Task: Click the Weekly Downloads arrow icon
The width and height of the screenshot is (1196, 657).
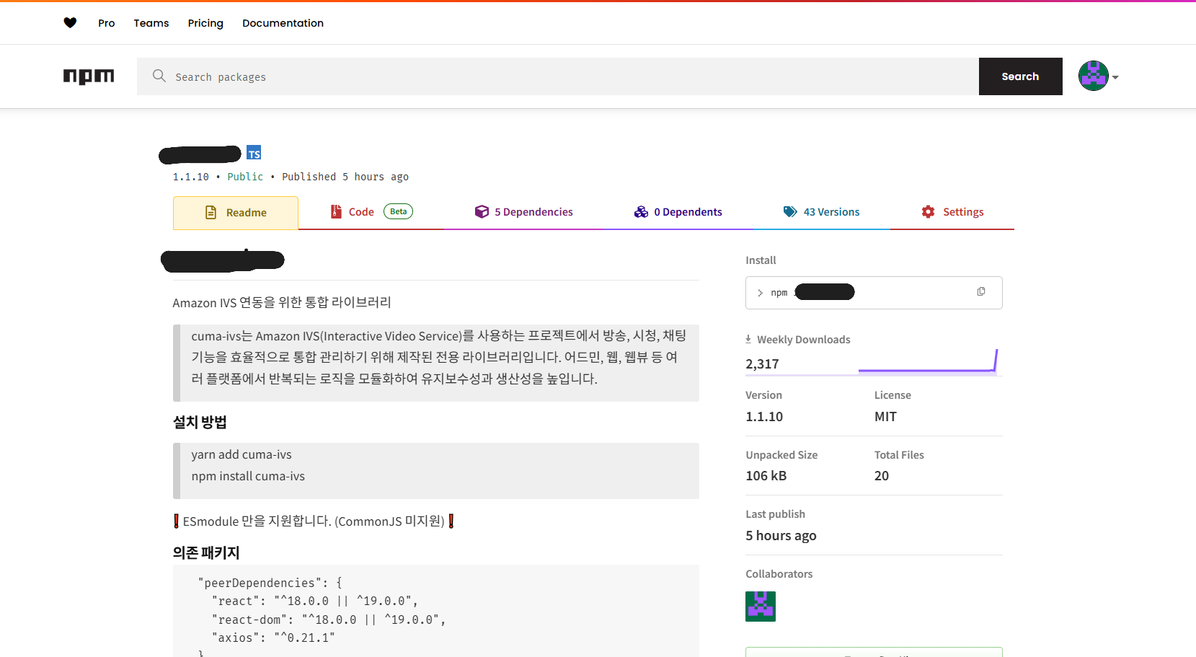Action: (x=748, y=339)
